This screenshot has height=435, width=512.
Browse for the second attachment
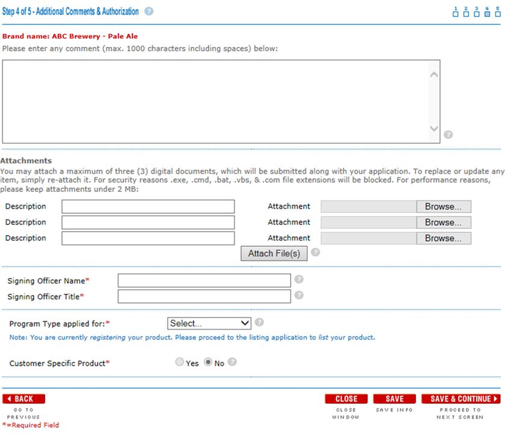(444, 223)
